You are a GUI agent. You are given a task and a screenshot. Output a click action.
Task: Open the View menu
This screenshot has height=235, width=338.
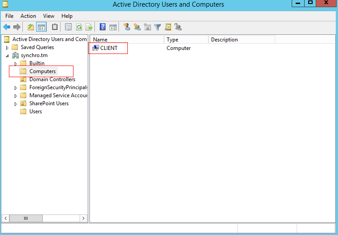pos(49,16)
